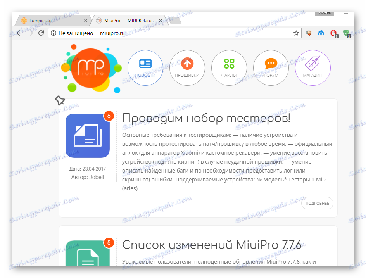
Task: Open the НОВОСТИ news section
Action: click(x=145, y=68)
